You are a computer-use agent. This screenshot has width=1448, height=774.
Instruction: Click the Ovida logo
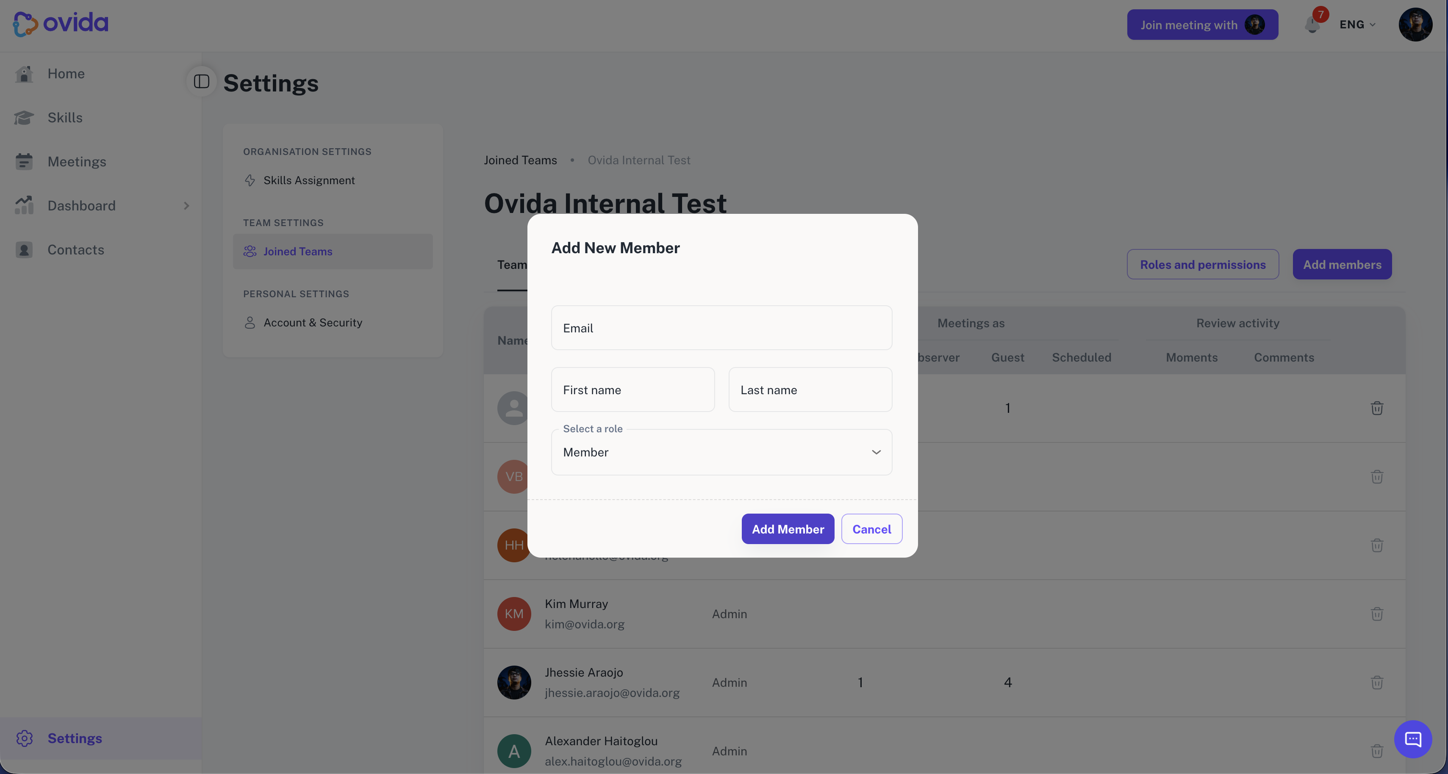pos(61,24)
